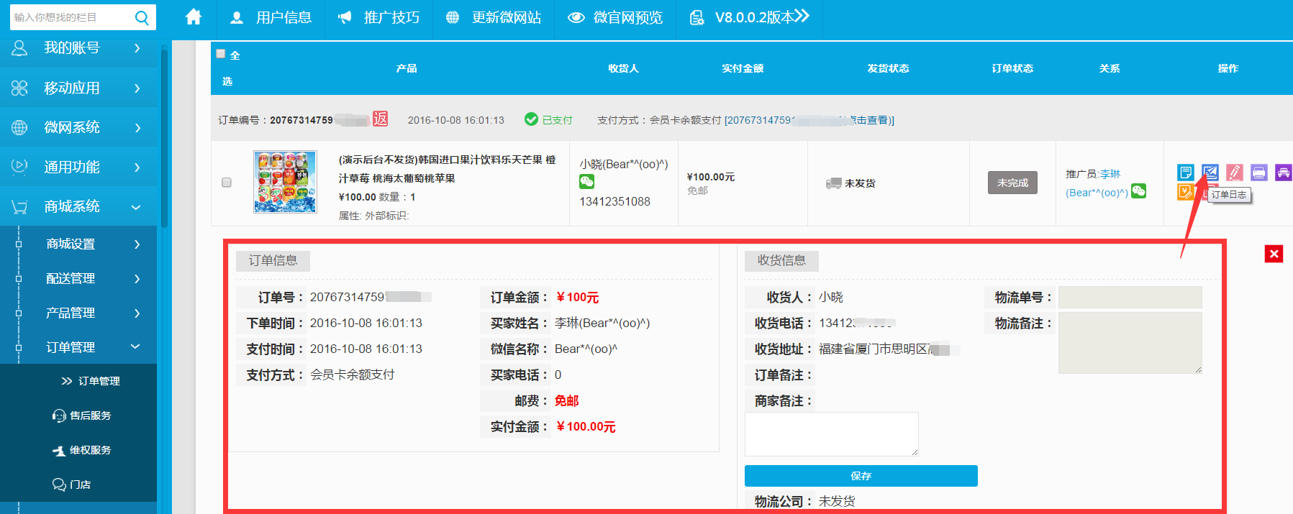
Task: Click the purple car delivery icon
Action: pos(1283,173)
